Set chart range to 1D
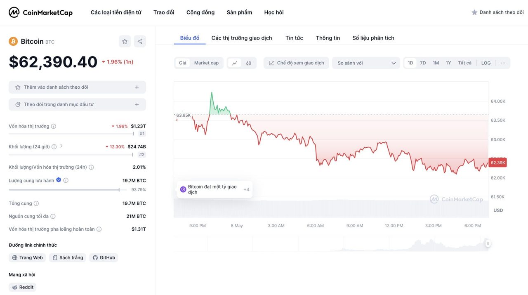This screenshot has height=295, width=528. 410,63
